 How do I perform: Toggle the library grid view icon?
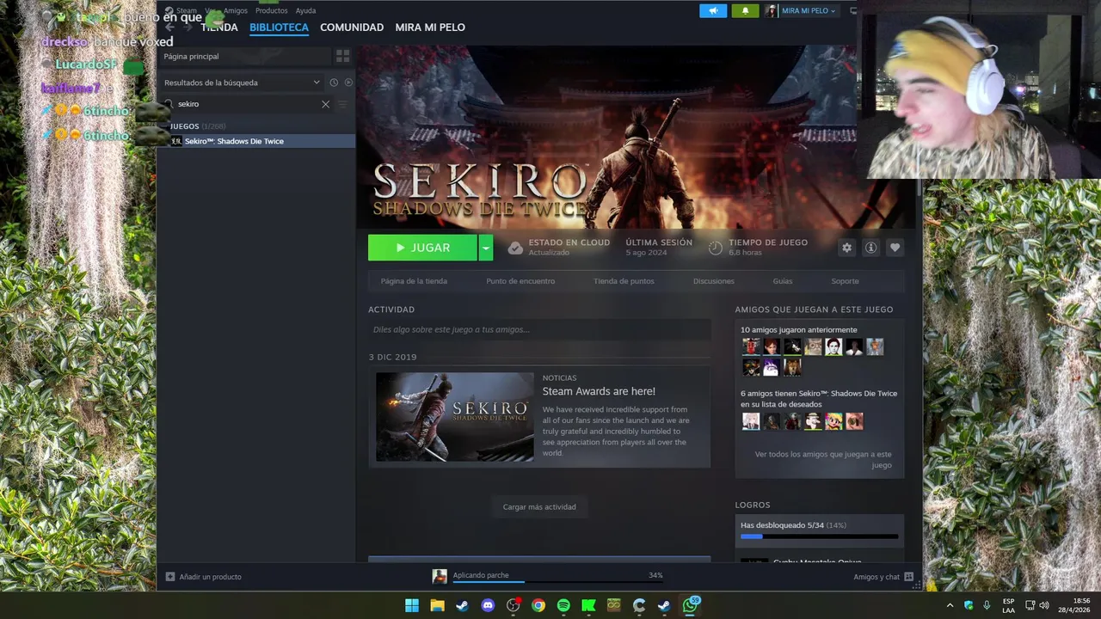pos(342,56)
